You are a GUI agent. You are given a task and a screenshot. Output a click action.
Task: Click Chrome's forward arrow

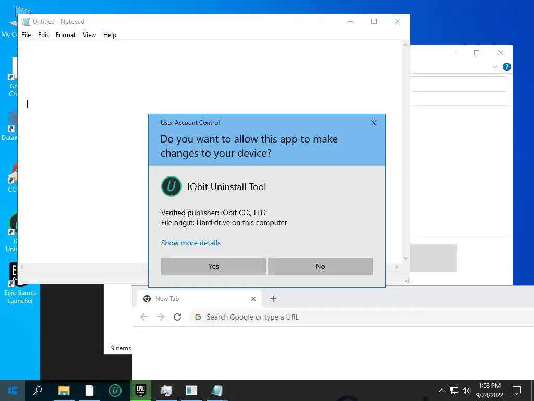pyautogui.click(x=161, y=317)
